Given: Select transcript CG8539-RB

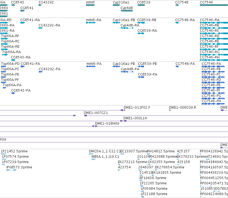Looking at the screenshot, I should [x=147, y=20].
